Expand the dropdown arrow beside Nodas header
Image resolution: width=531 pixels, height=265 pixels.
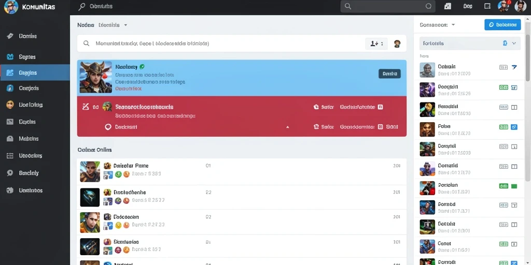coord(125,25)
